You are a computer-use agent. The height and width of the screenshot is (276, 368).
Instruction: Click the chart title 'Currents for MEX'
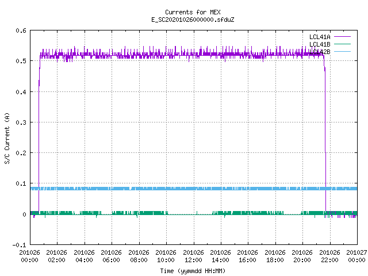coord(193,12)
